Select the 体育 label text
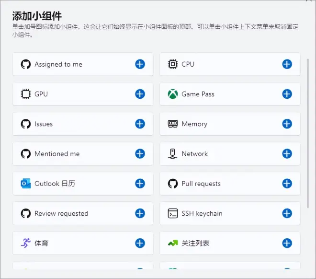The height and width of the screenshot is (279, 316). 41,243
